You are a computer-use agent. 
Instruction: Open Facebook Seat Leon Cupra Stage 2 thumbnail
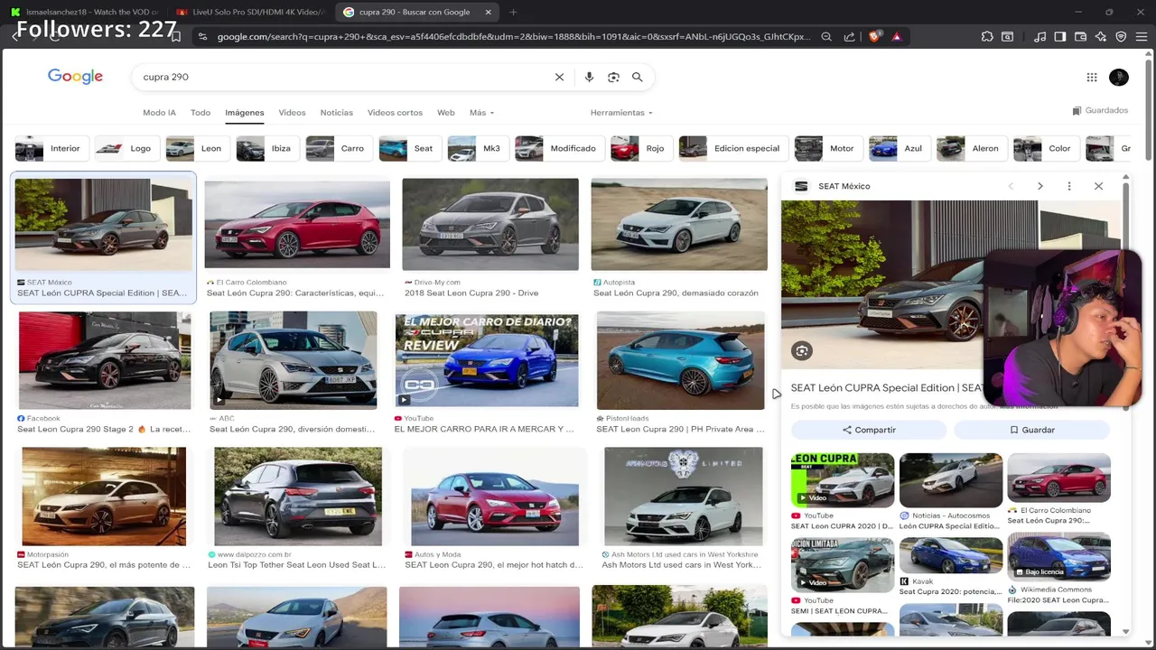click(x=105, y=360)
